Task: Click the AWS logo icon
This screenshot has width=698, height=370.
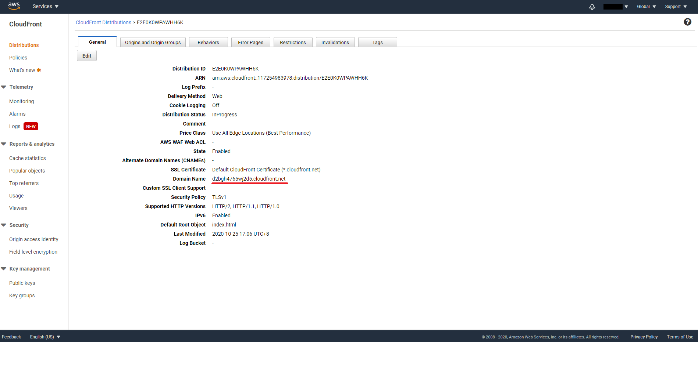Action: pyautogui.click(x=14, y=6)
